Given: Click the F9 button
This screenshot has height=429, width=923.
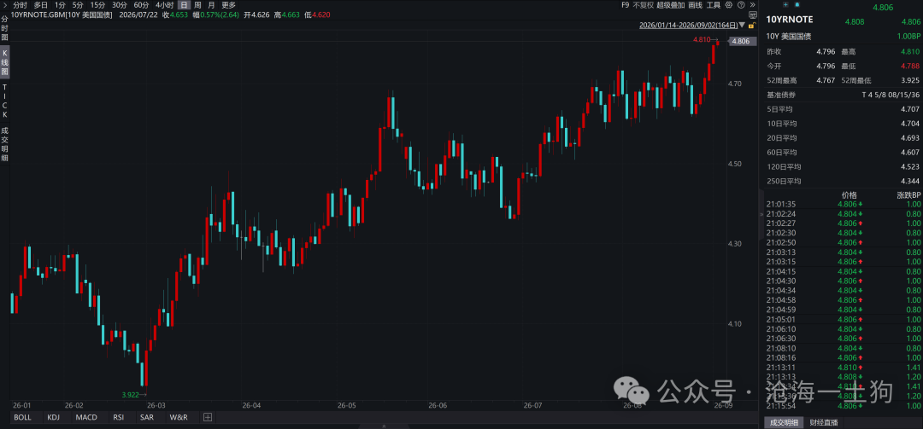Looking at the screenshot, I should click(625, 5).
